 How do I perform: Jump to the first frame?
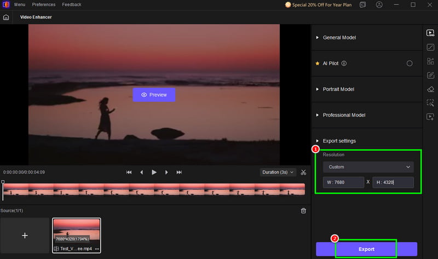coord(129,172)
